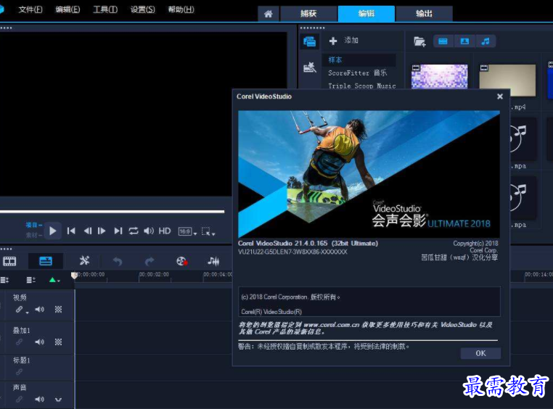Screen dimensions: 553x409
Task: Open the customize toolbar tools icon
Action: point(84,261)
